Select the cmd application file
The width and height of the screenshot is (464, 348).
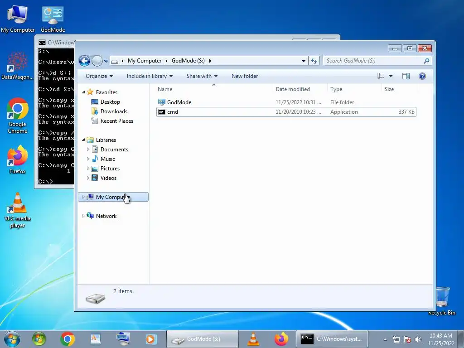(286, 112)
